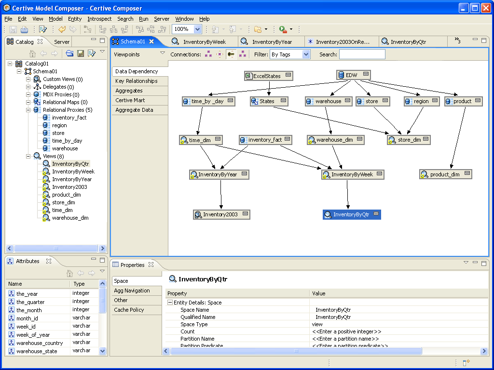Select the warehouse_dim diagram node
The height and width of the screenshot is (370, 494).
click(x=336, y=140)
